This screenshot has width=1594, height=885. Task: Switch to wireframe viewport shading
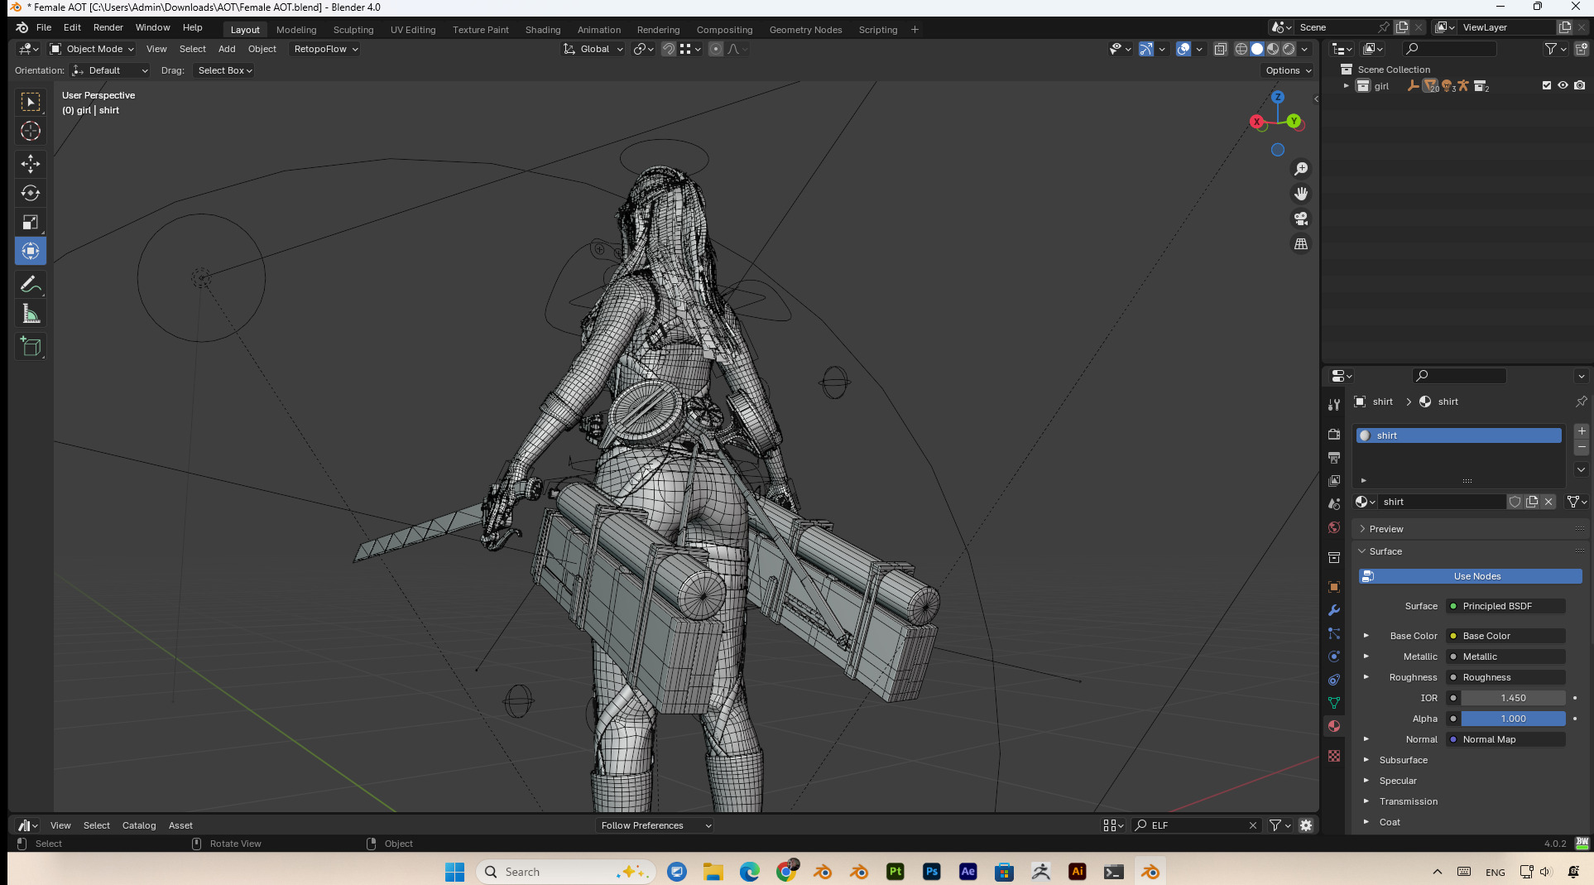pos(1241,49)
